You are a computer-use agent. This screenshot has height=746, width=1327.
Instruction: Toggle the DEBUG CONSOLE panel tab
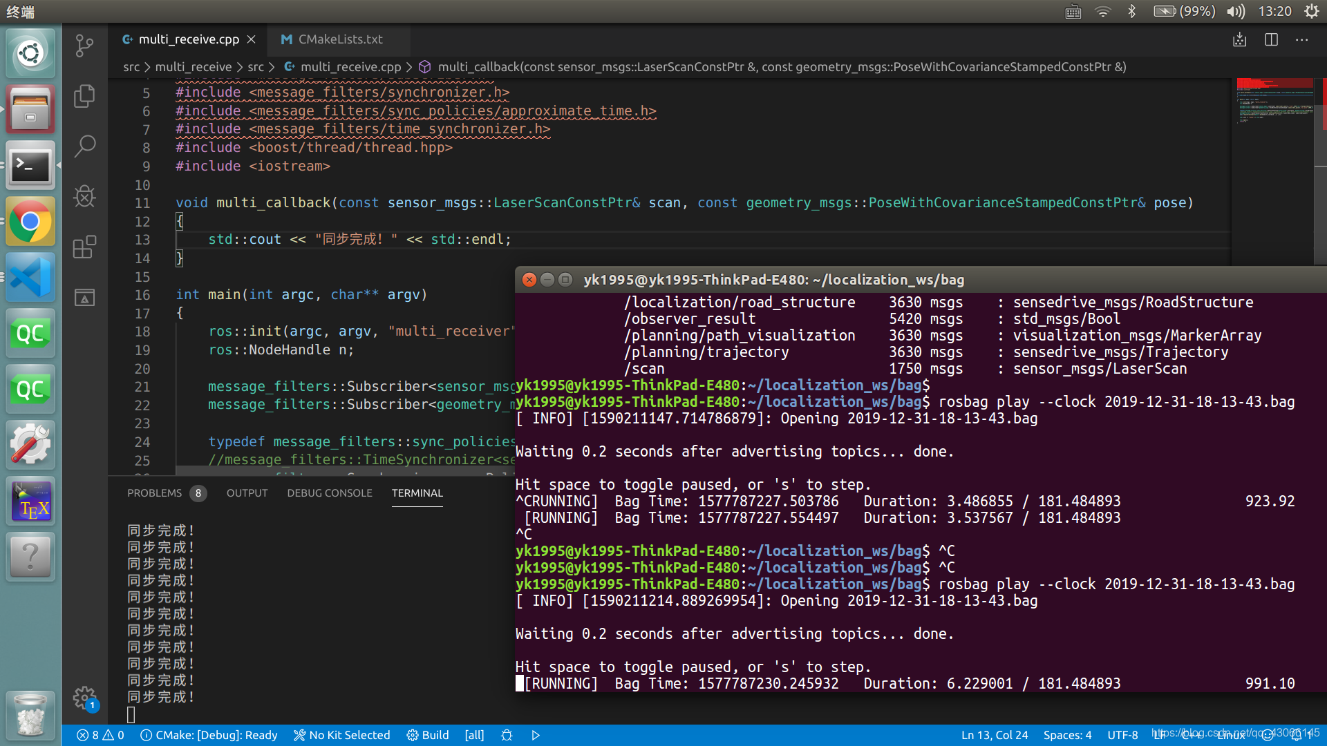[x=330, y=492]
